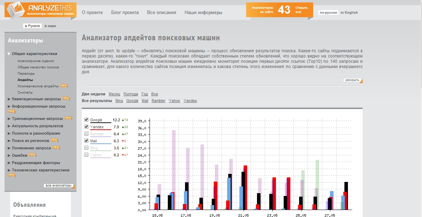Viewport: 422px width, 217px height.
Task: Click the red down-arrow change indicator for Mail
Action: tap(124, 141)
